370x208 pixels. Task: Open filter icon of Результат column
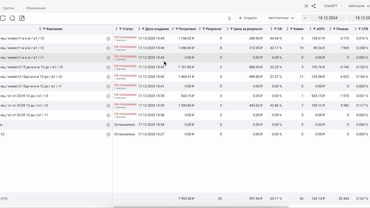click(203, 29)
